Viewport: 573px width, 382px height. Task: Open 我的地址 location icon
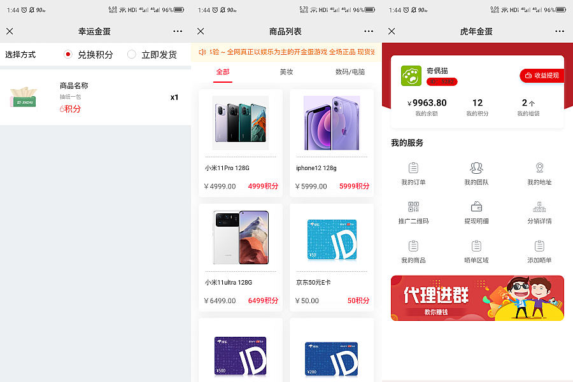[x=539, y=168]
